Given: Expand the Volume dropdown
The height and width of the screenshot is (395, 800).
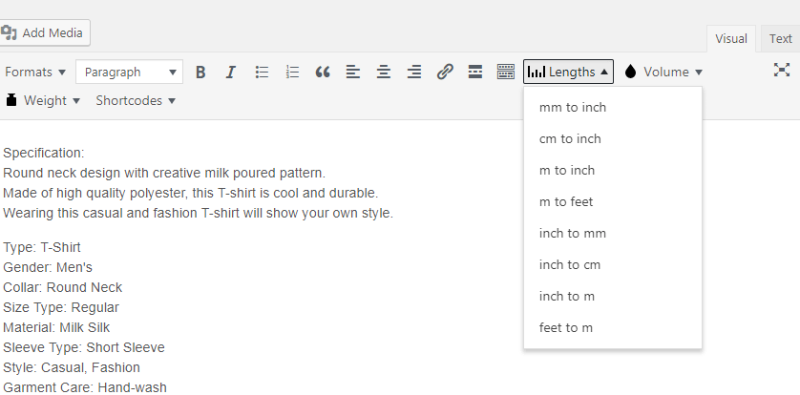Looking at the screenshot, I should [663, 72].
